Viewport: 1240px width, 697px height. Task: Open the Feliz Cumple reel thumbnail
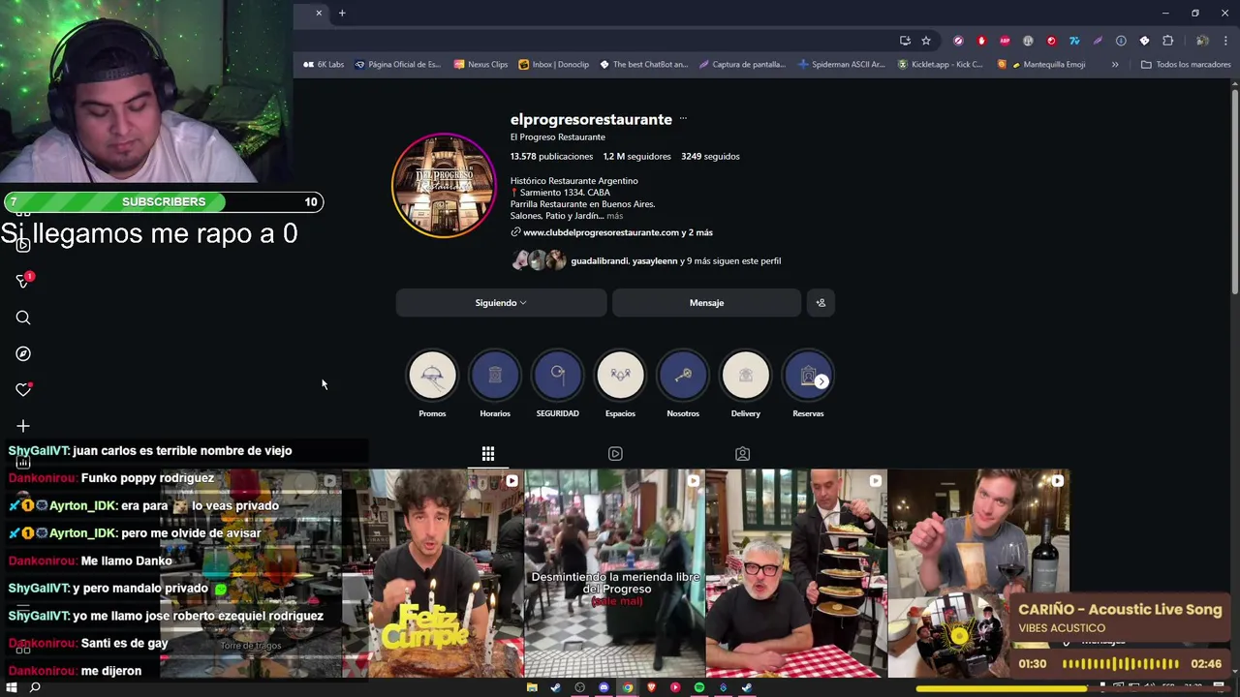[433, 573]
